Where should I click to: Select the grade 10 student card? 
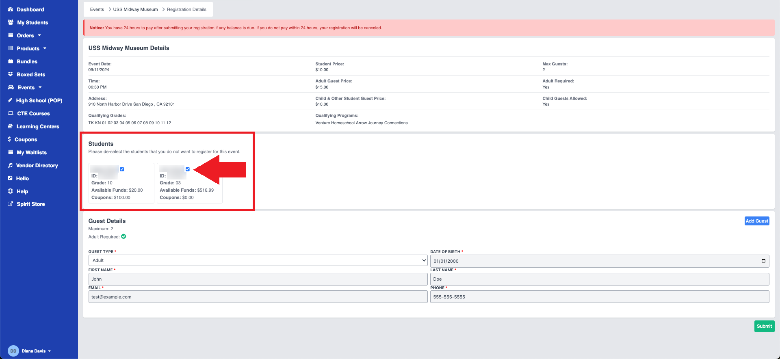coord(121,183)
